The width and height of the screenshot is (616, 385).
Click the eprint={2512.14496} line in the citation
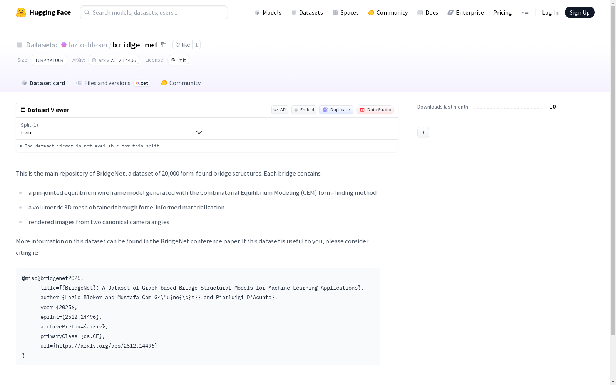(71, 317)
